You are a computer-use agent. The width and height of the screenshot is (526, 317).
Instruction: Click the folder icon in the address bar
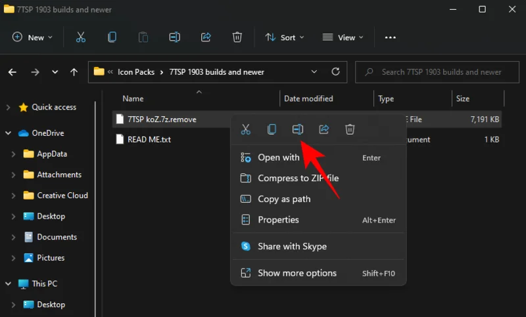click(99, 72)
